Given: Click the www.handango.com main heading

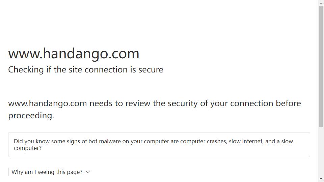Looking at the screenshot, I should click(x=74, y=54).
